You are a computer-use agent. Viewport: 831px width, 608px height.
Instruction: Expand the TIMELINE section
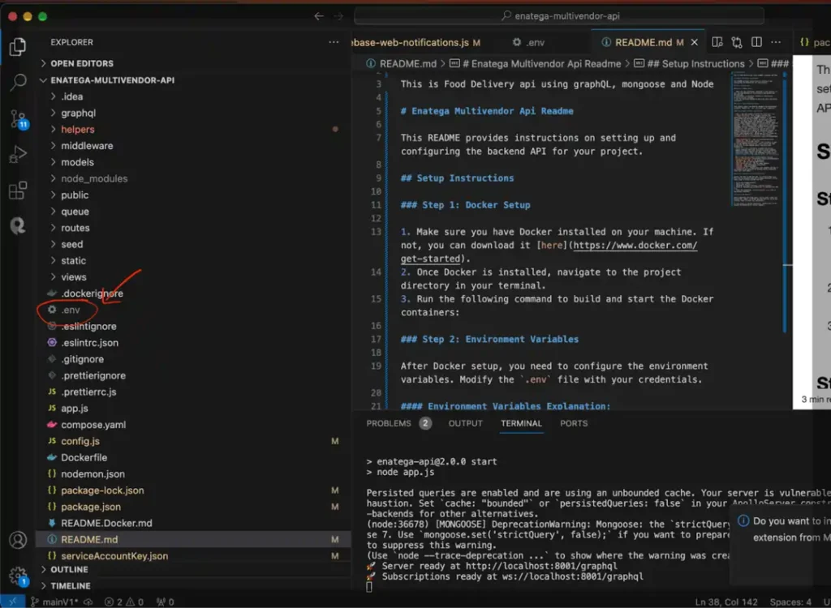pyautogui.click(x=71, y=585)
